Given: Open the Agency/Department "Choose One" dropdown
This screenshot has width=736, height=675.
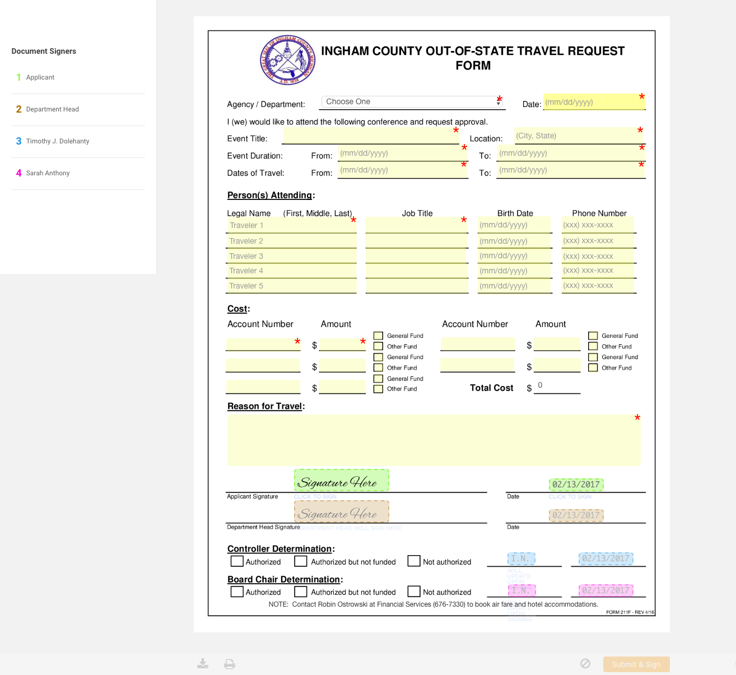Looking at the screenshot, I should pyautogui.click(x=412, y=102).
